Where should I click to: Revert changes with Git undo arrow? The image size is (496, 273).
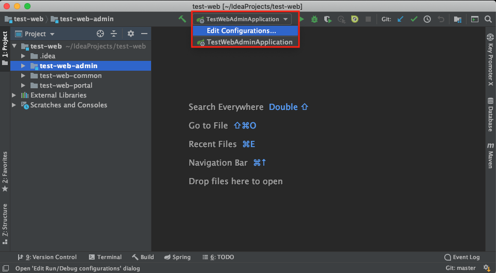441,19
